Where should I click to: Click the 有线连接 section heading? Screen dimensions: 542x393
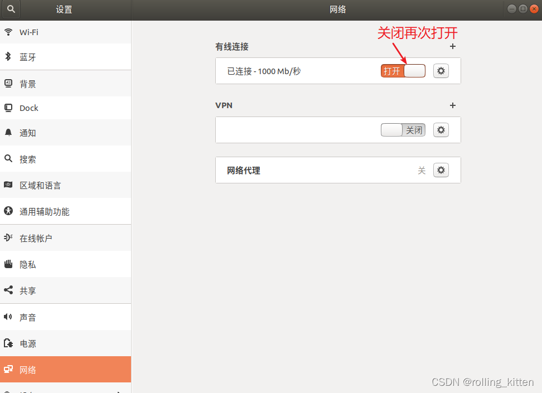coord(231,47)
